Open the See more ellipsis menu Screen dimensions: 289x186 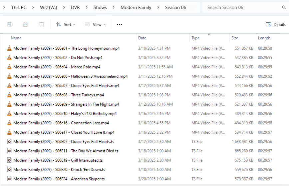120,25
